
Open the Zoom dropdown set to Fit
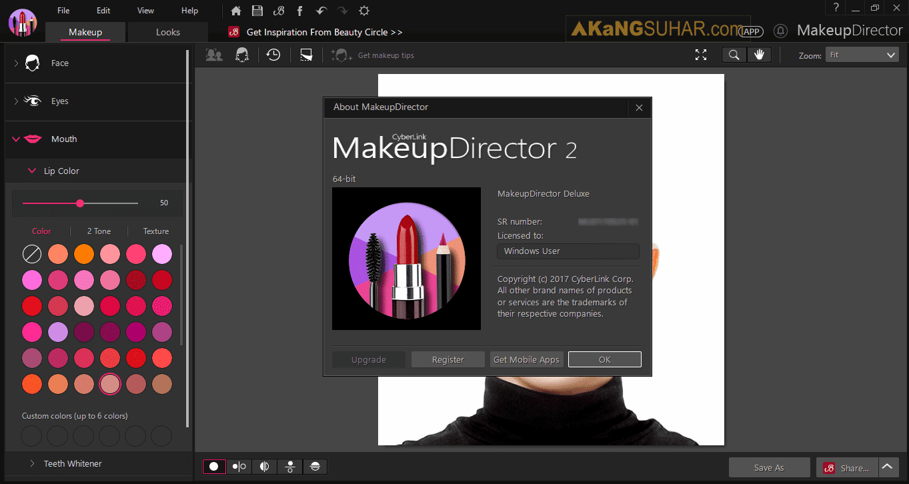[862, 55]
